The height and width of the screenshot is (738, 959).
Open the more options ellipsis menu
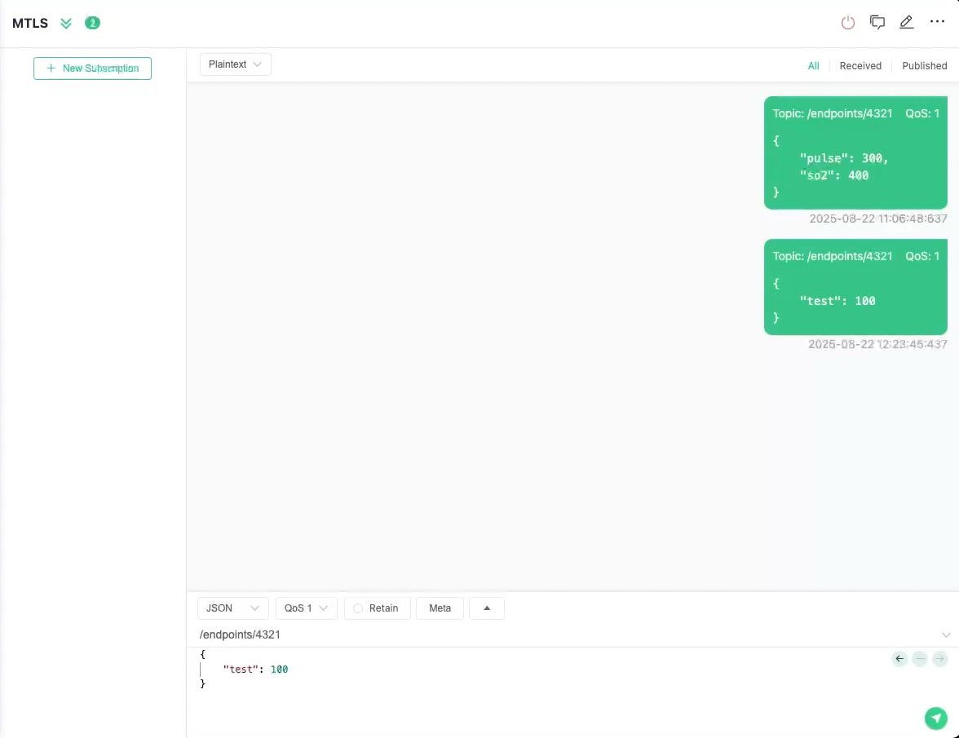[937, 22]
